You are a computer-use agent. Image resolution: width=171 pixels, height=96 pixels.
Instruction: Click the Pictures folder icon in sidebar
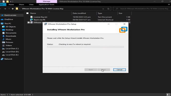click(3, 42)
